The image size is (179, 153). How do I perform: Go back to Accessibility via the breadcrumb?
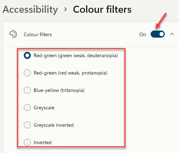pos(30,10)
